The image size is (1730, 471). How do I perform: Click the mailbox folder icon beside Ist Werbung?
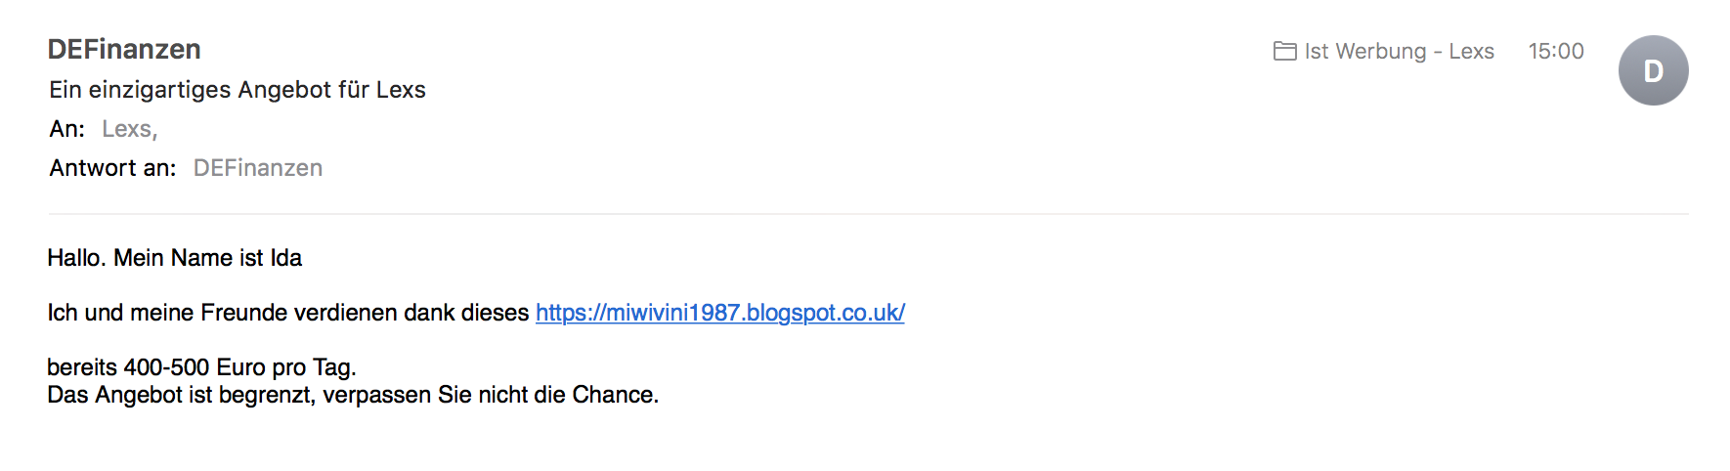(x=1284, y=51)
